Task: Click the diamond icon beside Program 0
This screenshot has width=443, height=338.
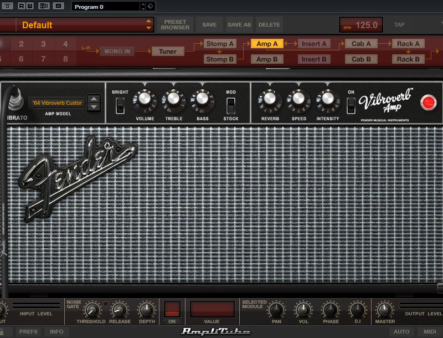Action: [x=151, y=6]
